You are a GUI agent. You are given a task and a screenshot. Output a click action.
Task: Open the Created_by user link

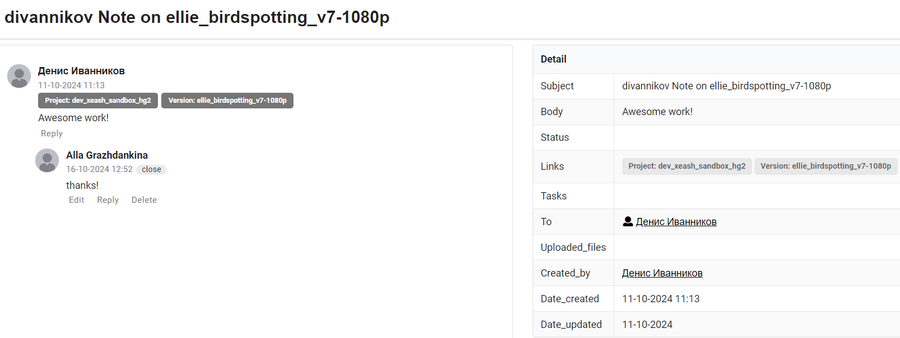click(662, 273)
